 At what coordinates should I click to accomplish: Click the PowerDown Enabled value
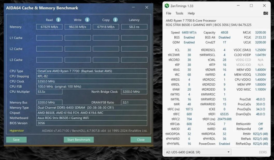(224, 144)
